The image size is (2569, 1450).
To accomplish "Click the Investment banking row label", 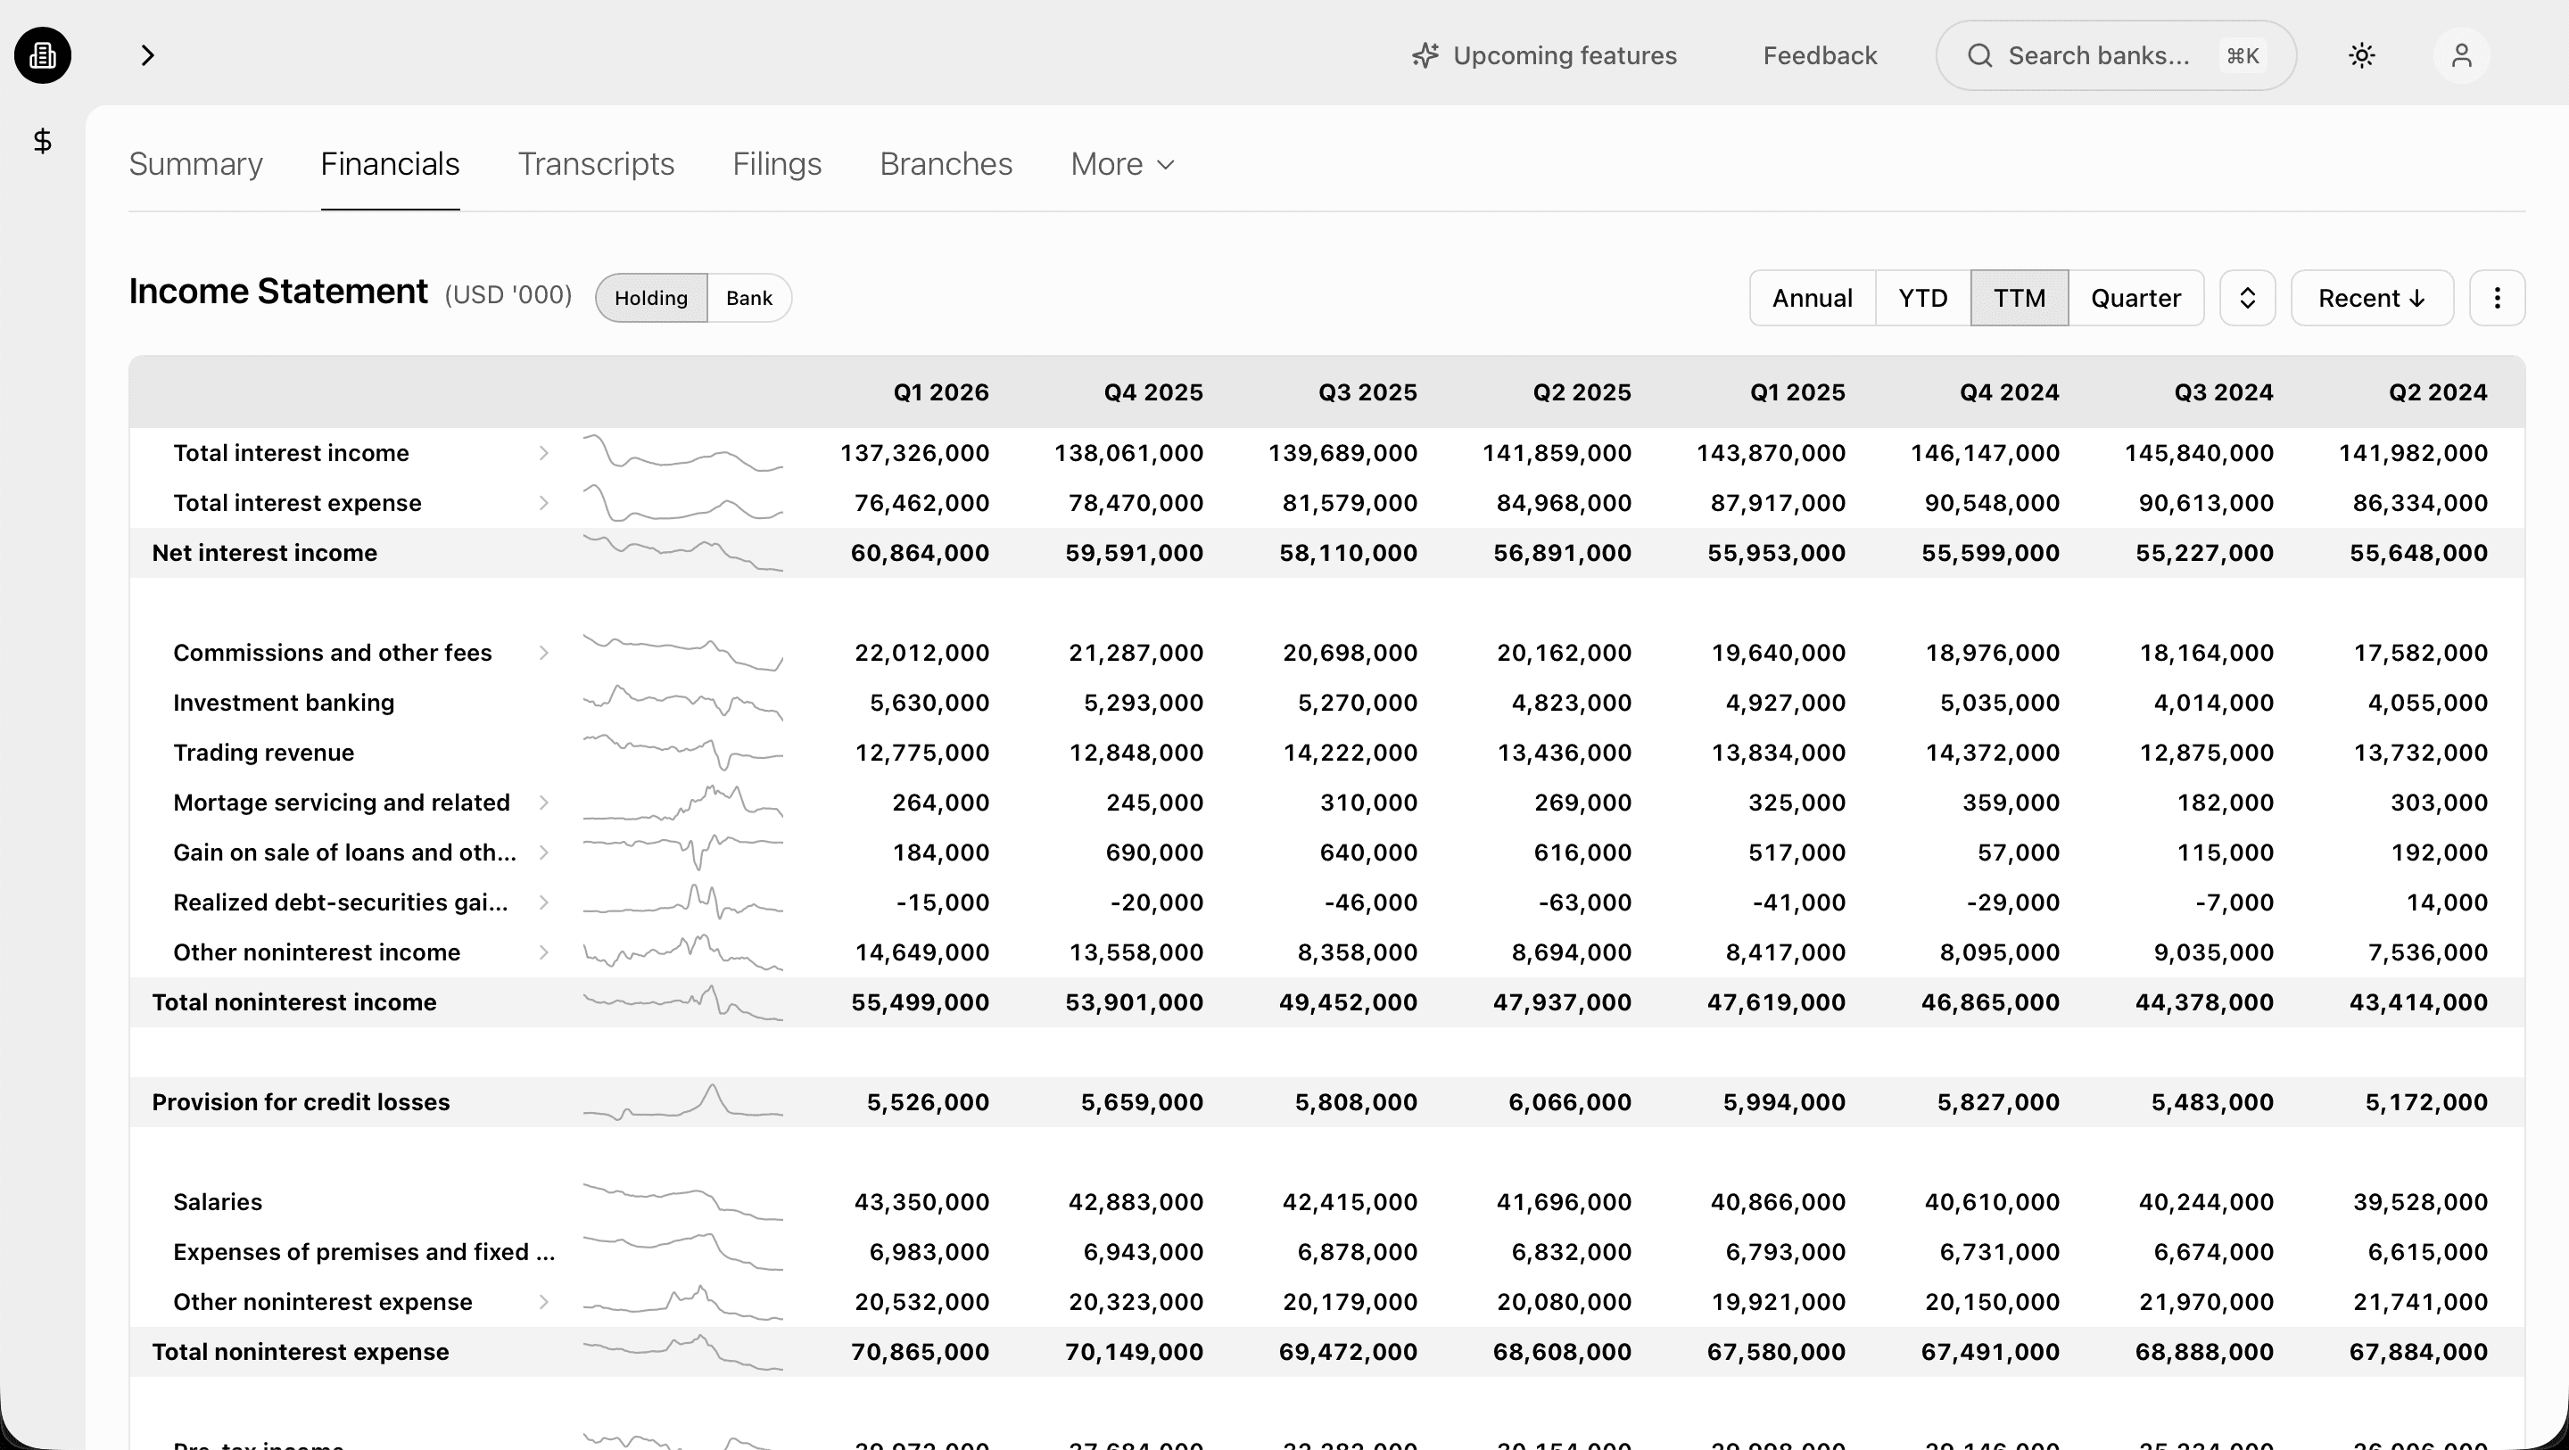I will coord(284,702).
